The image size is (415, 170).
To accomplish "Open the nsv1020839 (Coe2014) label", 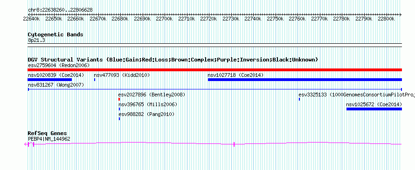I will pyautogui.click(x=56, y=75).
